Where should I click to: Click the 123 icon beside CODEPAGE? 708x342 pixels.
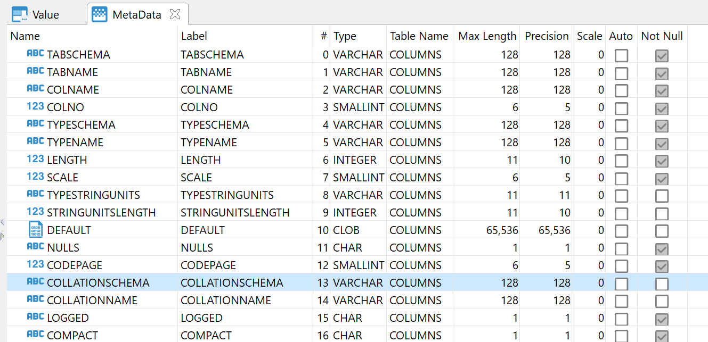click(35, 265)
